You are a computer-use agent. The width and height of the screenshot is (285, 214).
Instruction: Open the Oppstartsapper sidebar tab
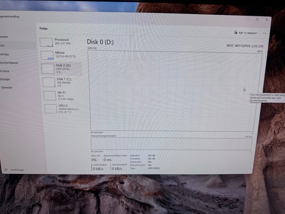pos(9,63)
